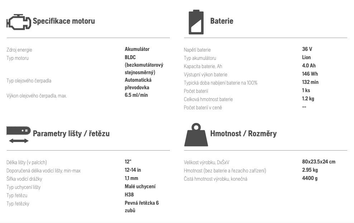This screenshot has width=354, height=223.
Task: Select the 4400 g net weight value
Action: pos(310,178)
